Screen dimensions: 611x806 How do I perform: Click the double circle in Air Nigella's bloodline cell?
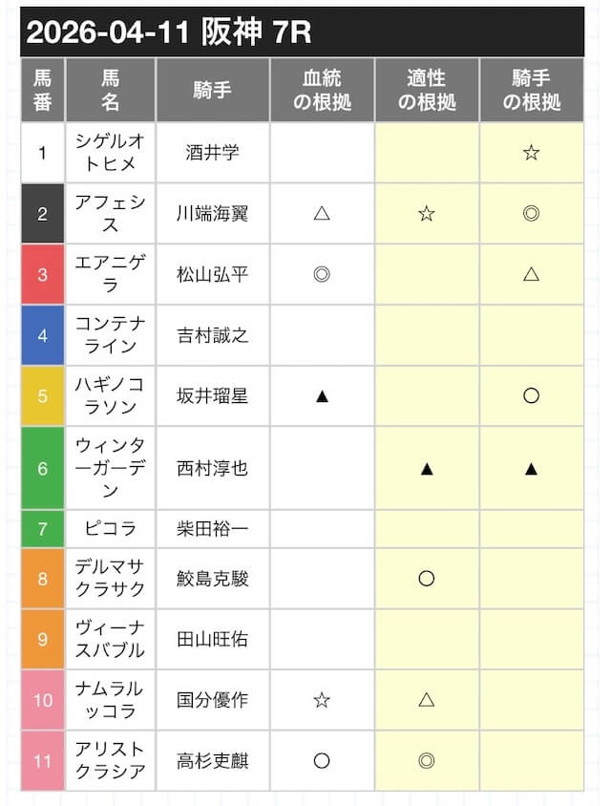point(322,274)
